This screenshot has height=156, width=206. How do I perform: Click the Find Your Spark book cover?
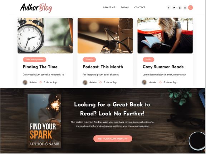[x=44, y=121]
